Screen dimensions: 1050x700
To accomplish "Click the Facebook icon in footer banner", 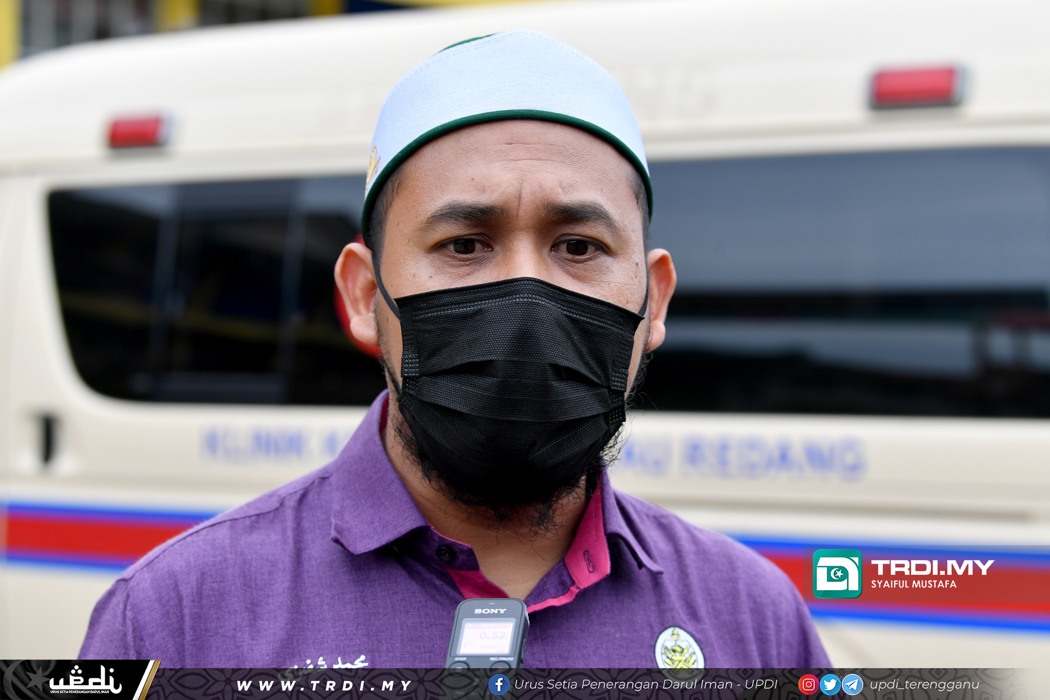I will coord(499,684).
